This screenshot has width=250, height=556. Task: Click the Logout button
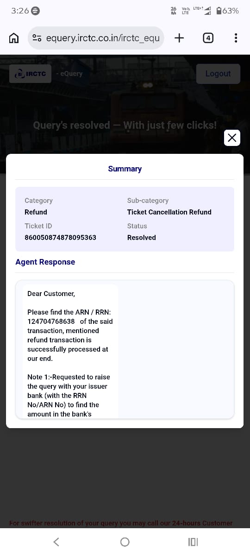pos(218,74)
